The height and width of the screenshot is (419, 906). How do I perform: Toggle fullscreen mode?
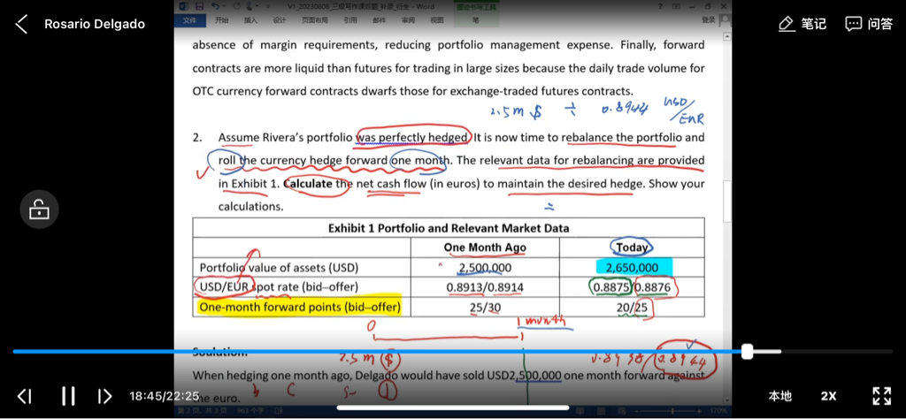coord(881,396)
